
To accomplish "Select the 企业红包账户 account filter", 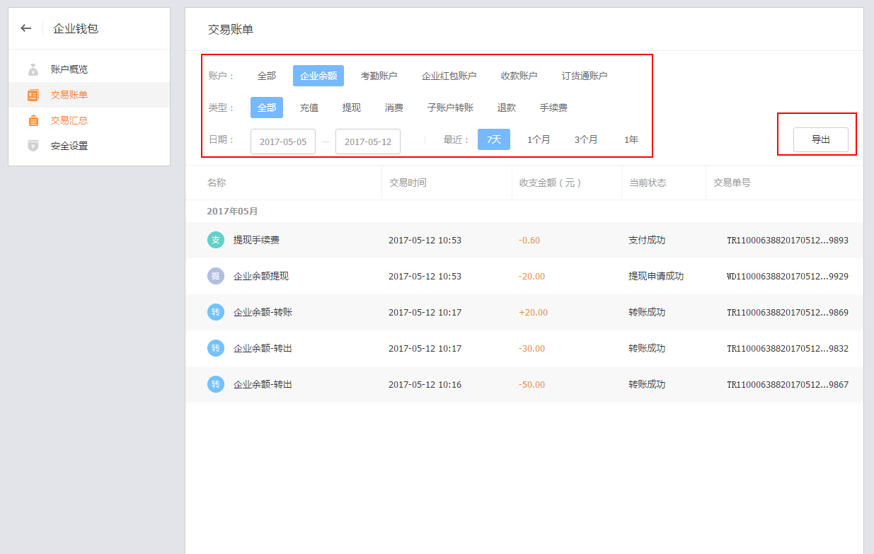I will point(449,76).
